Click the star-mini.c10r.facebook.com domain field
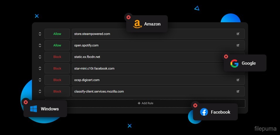 (x=146, y=69)
